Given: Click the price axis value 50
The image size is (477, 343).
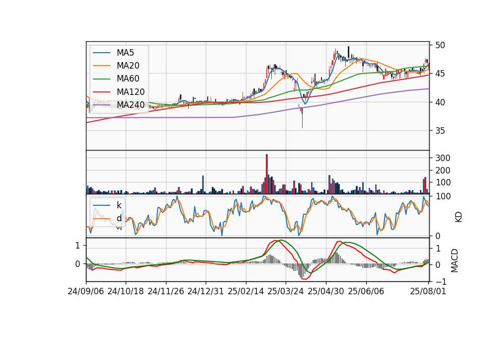Looking at the screenshot, I should pyautogui.click(x=440, y=45).
